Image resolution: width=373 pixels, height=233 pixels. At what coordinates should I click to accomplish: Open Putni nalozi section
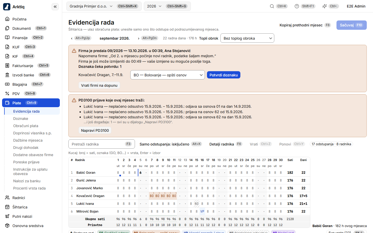(31, 216)
